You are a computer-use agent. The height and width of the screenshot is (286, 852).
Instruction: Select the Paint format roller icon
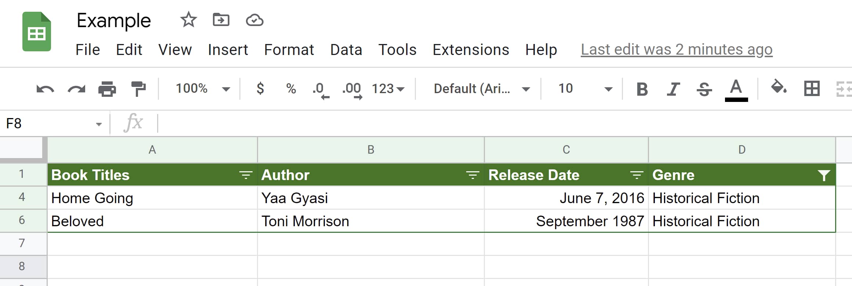click(138, 89)
